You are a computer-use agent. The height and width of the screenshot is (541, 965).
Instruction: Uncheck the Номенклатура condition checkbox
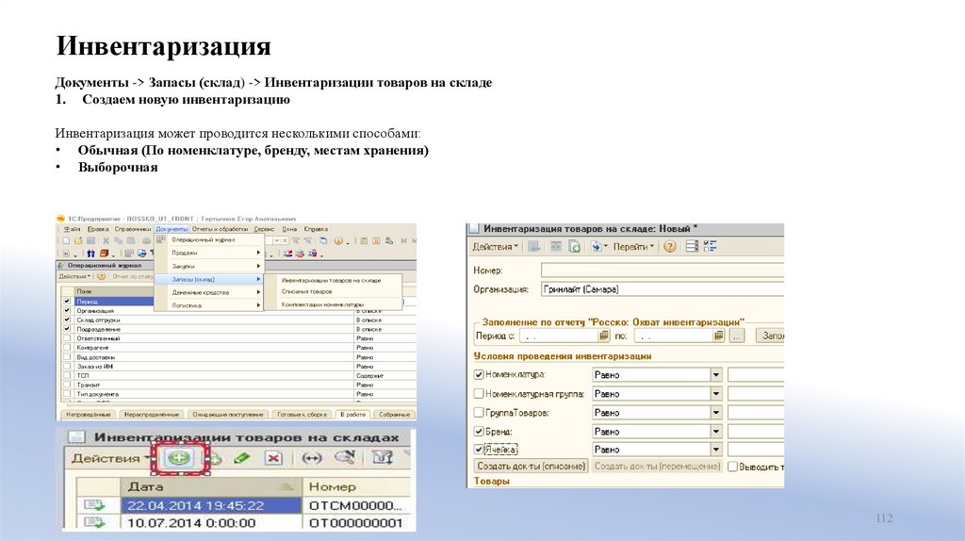(x=479, y=374)
